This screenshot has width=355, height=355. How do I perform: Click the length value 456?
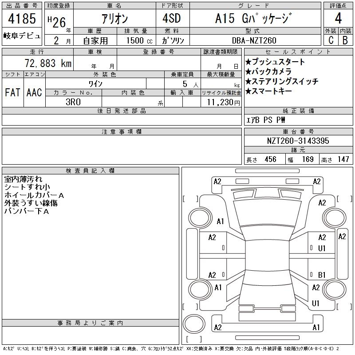[x=270, y=159]
